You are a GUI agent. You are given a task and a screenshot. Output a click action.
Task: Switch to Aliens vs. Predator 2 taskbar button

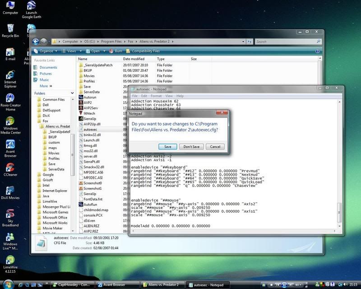(x=162, y=285)
